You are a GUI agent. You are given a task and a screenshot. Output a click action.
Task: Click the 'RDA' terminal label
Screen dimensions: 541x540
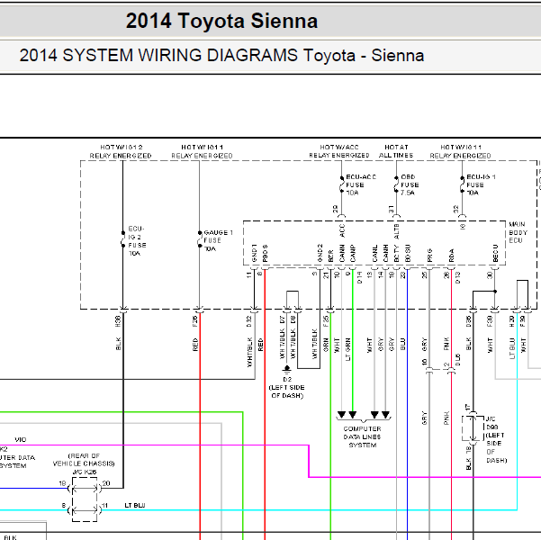click(x=451, y=256)
